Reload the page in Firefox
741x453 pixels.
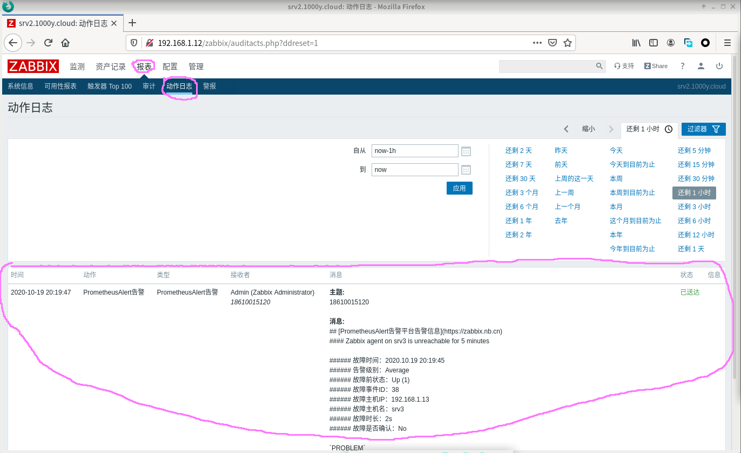[48, 43]
